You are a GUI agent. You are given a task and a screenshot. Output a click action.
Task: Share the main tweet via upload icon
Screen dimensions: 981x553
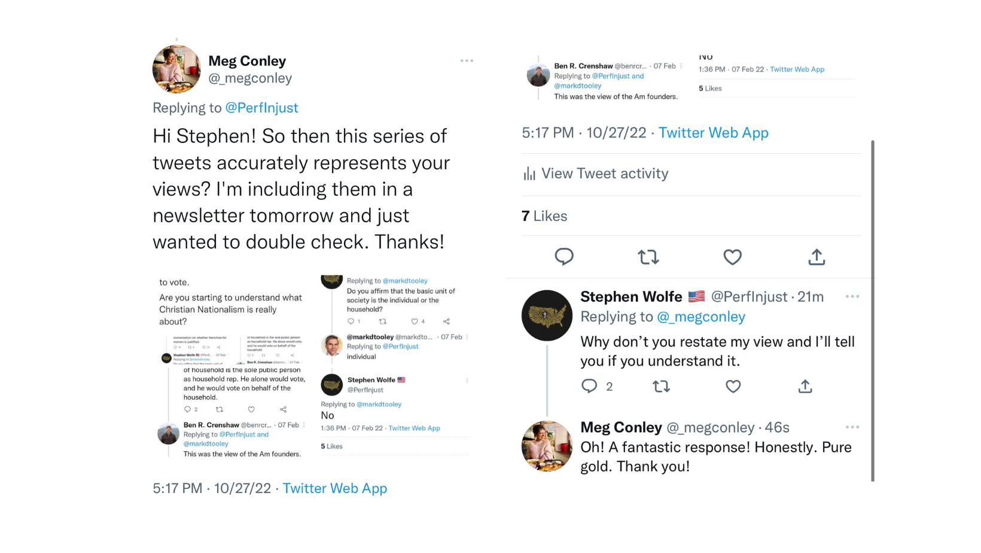point(817,257)
